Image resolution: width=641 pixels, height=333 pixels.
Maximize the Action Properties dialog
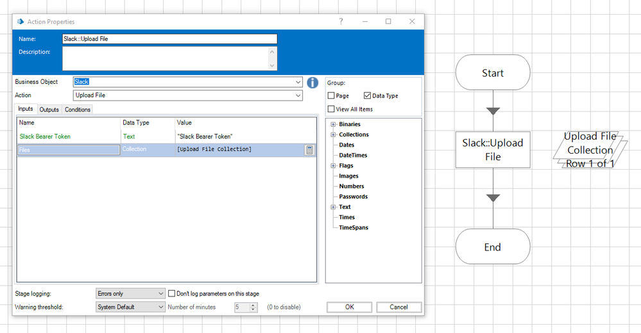tap(388, 21)
